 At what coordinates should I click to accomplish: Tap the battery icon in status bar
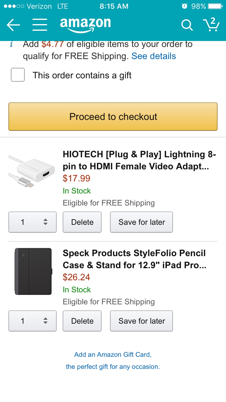coord(215,6)
